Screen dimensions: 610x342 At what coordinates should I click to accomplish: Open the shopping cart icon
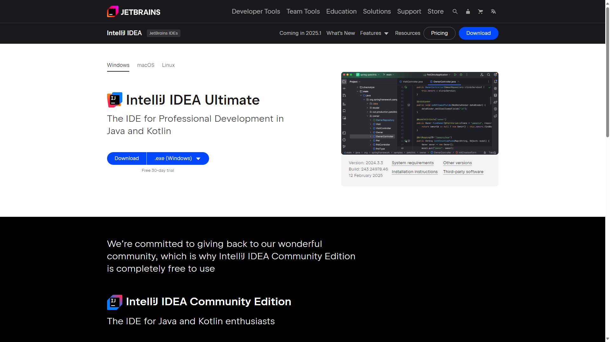(480, 11)
